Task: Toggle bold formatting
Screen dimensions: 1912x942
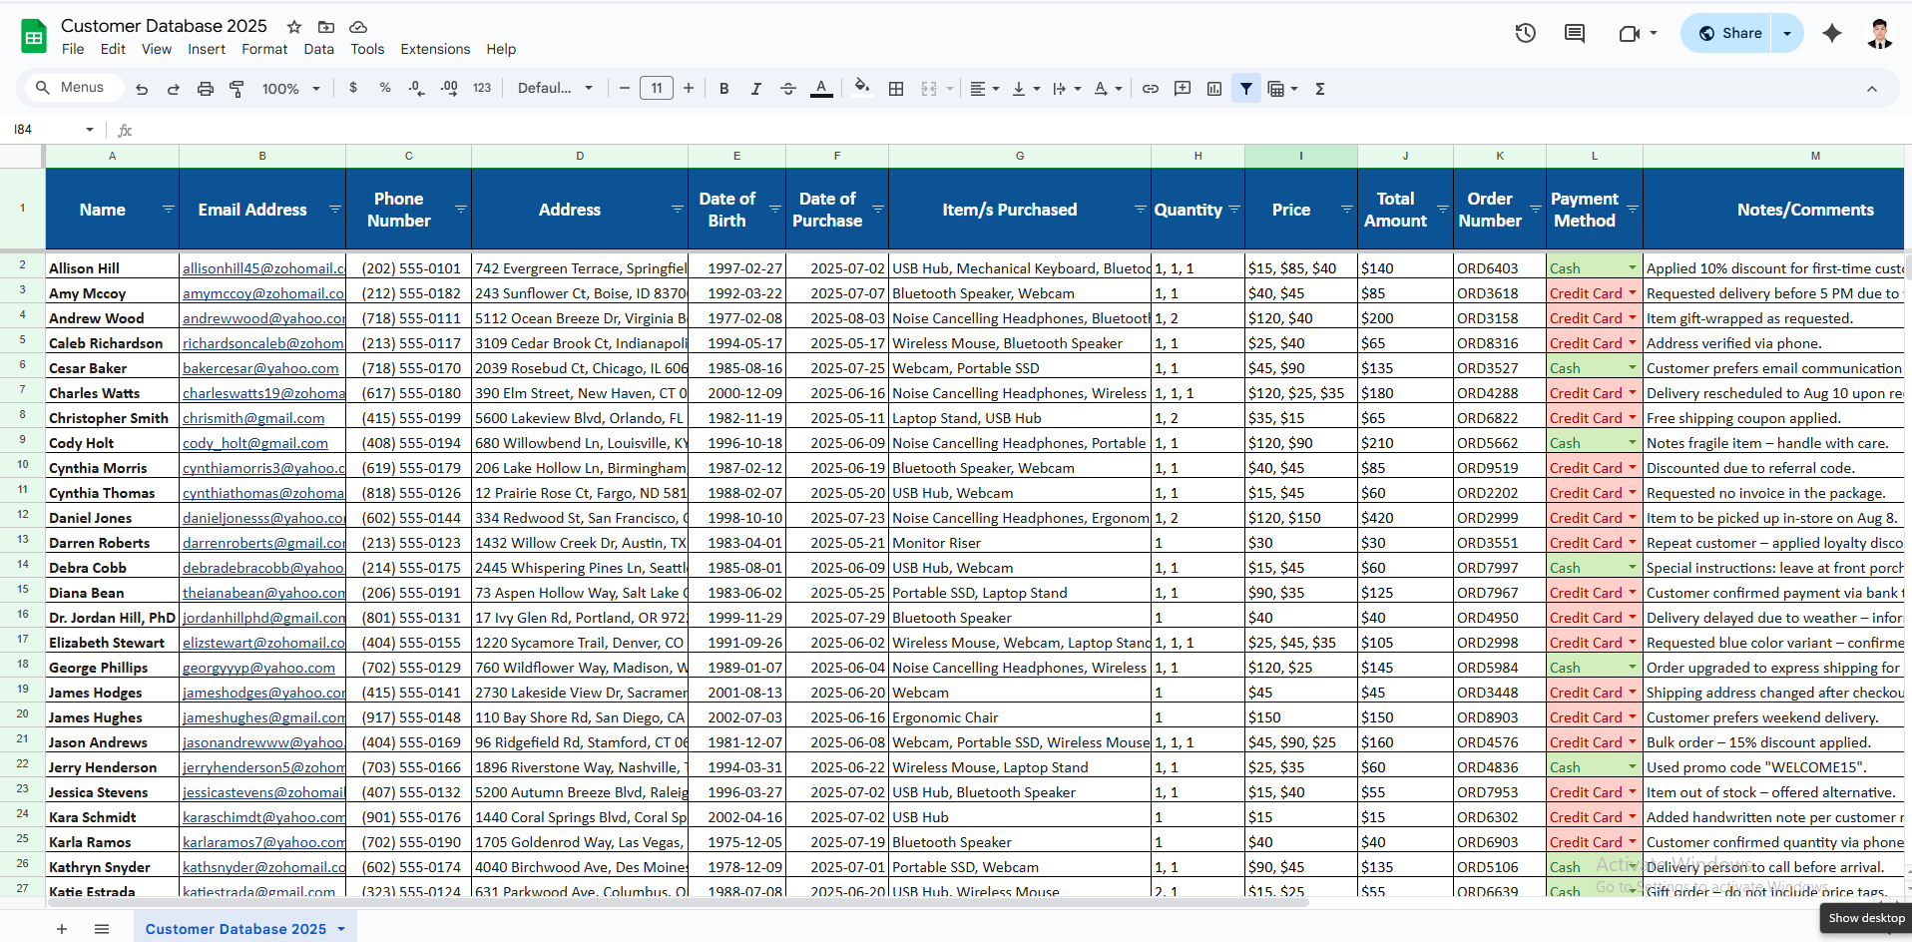Action: (x=724, y=88)
